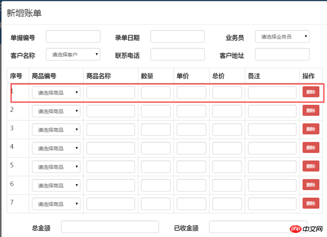Image resolution: width=327 pixels, height=237 pixels.
Task: Click the 单据编号 label
Action: click(23, 38)
